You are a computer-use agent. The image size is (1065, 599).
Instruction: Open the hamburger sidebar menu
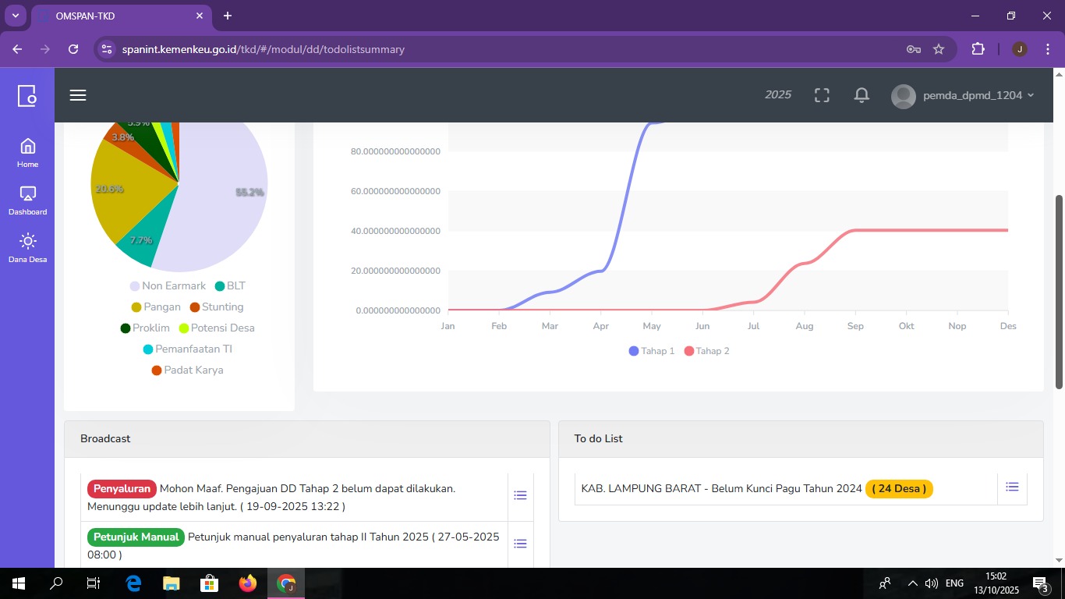78,95
